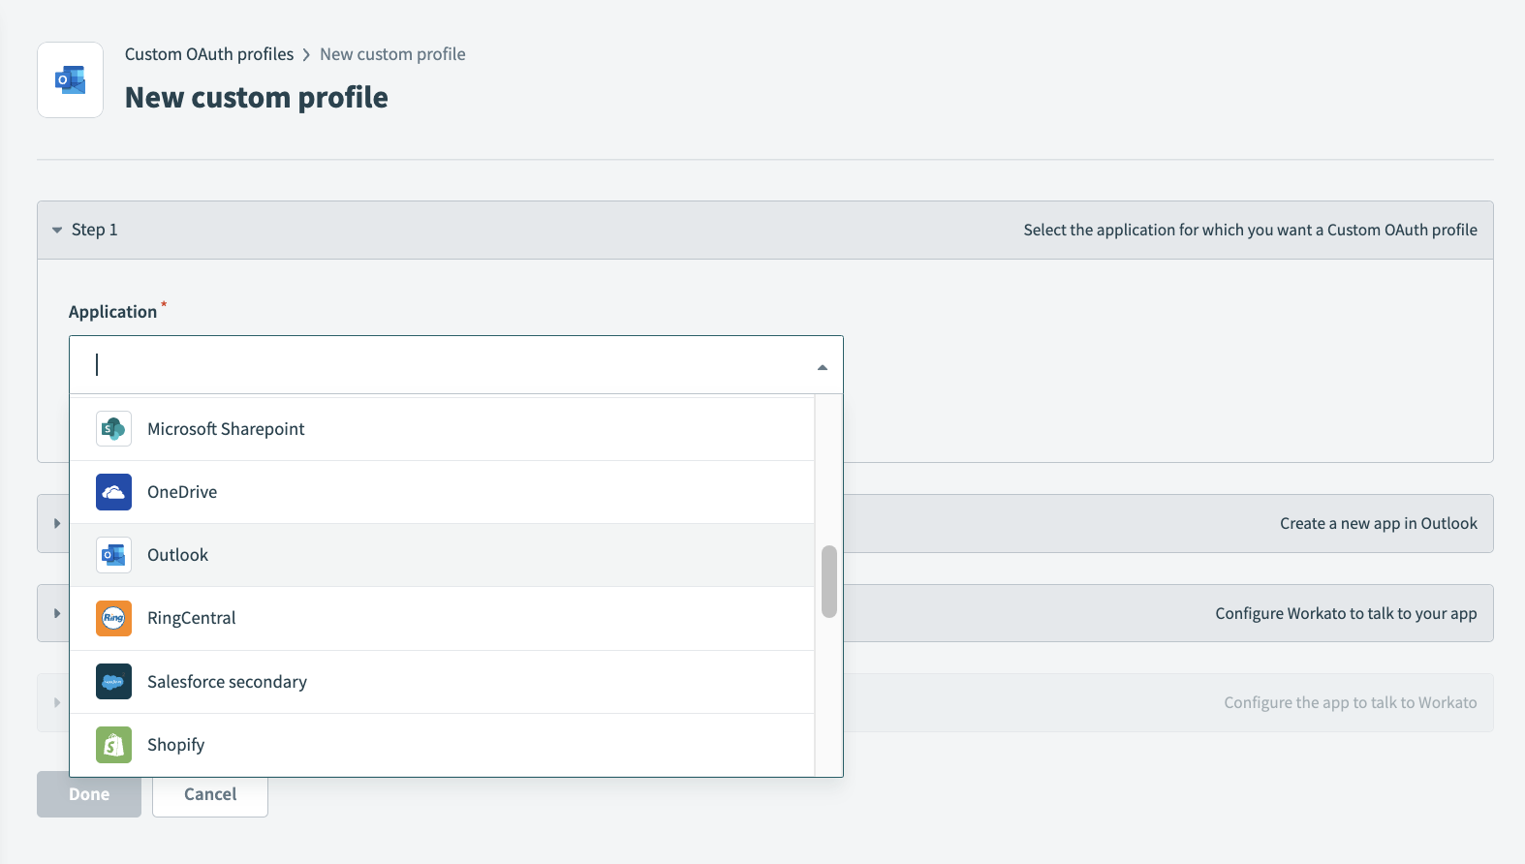
Task: Click 'Create a new app in Outlook' text
Action: click(1378, 523)
